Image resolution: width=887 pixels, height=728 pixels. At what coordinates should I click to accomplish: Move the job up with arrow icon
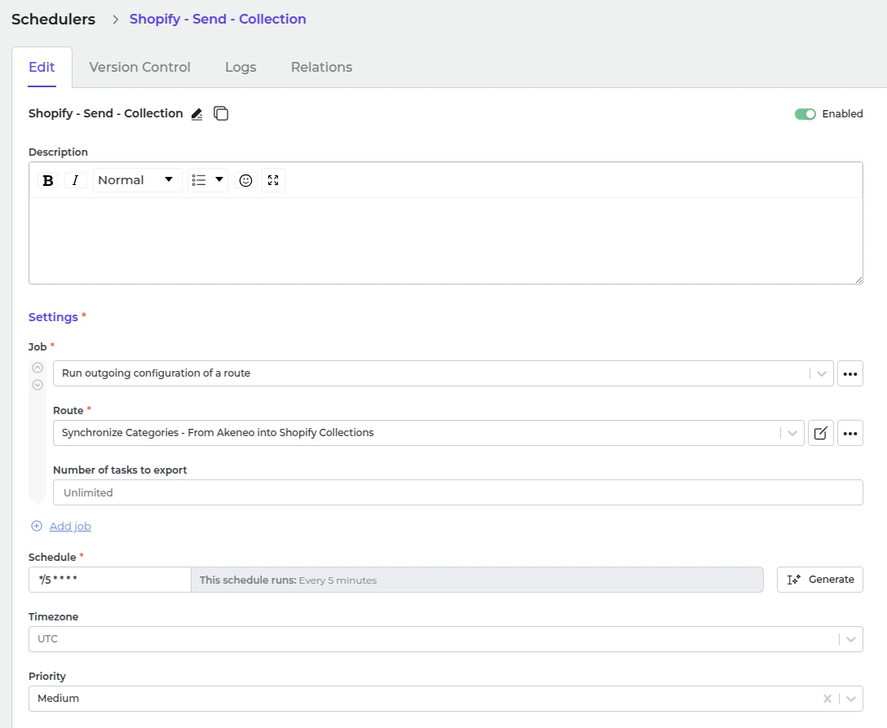[38, 368]
